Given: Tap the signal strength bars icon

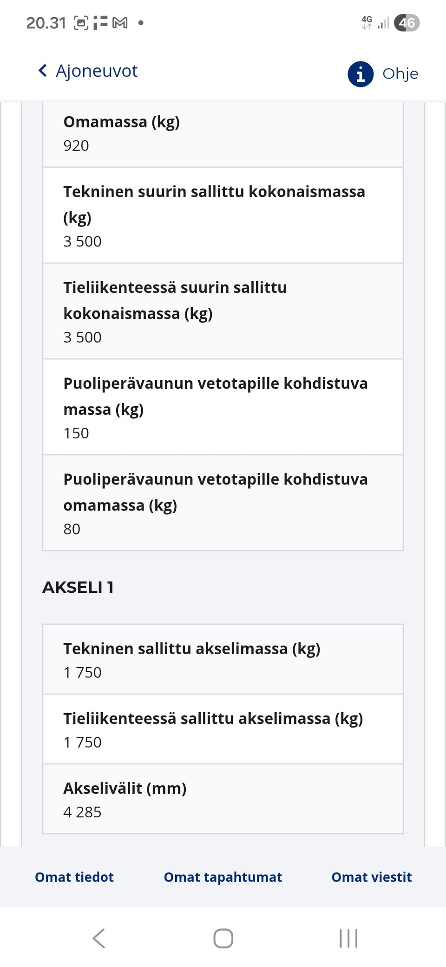Looking at the screenshot, I should [x=383, y=22].
